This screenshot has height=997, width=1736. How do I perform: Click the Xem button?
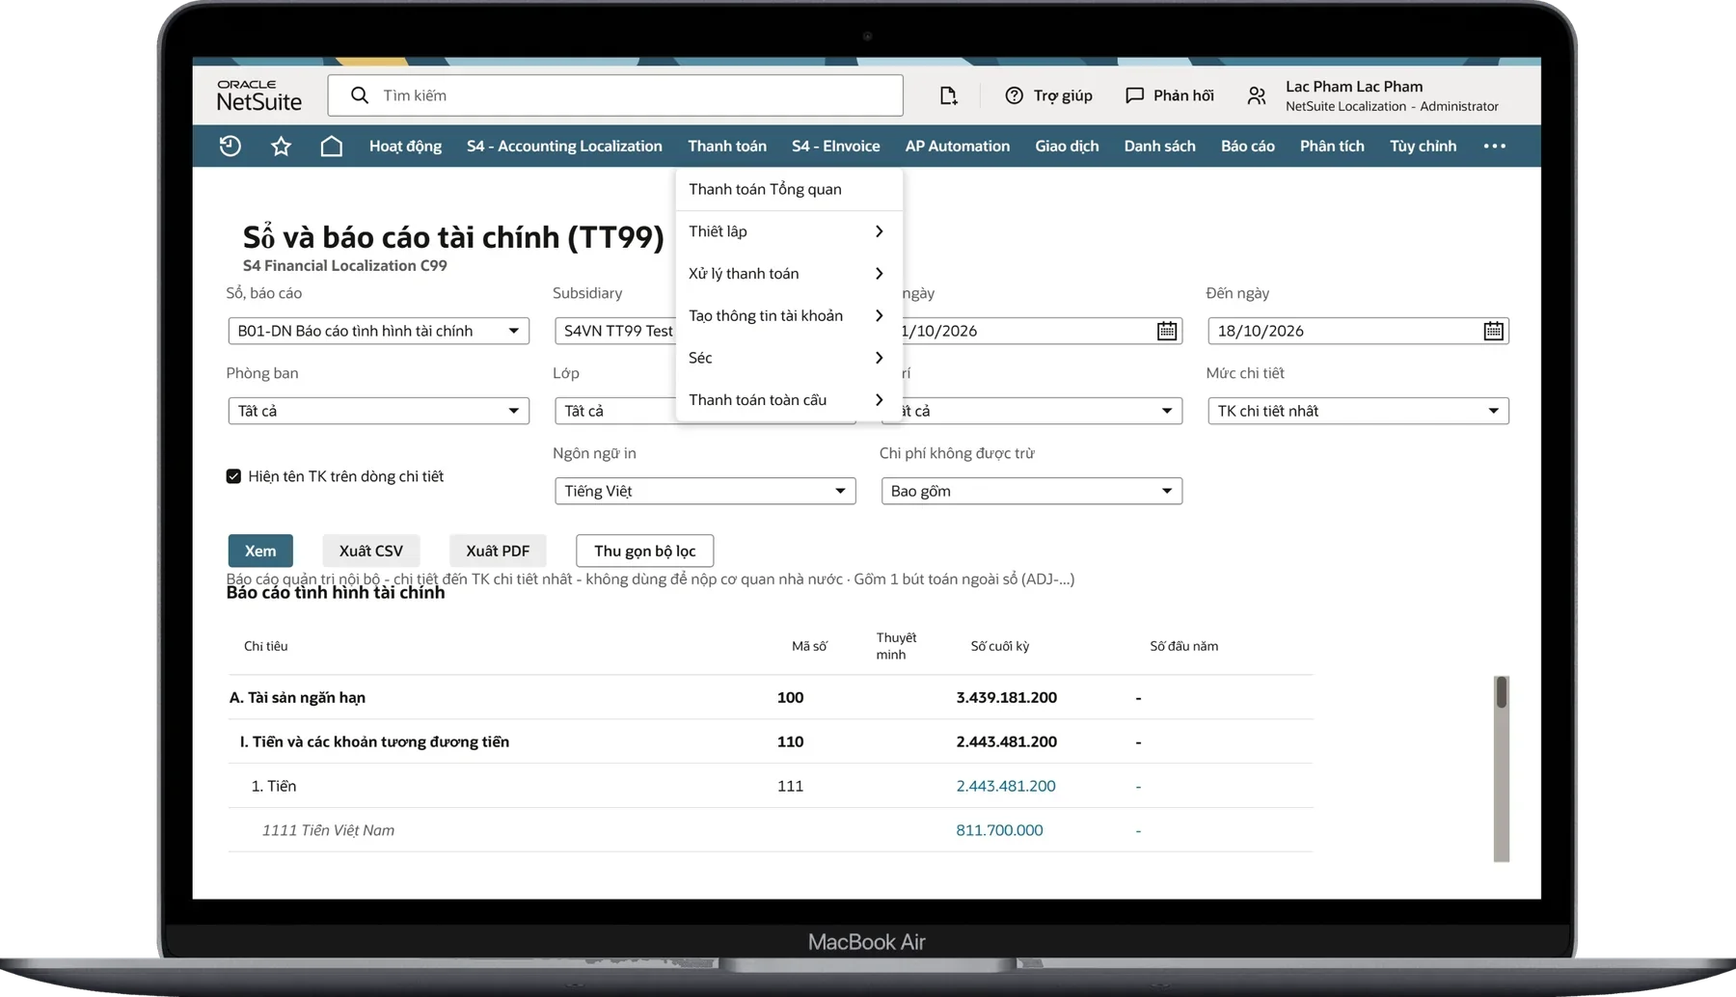pos(260,551)
